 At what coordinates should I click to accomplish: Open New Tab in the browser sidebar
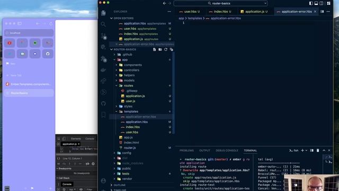tap(16, 75)
